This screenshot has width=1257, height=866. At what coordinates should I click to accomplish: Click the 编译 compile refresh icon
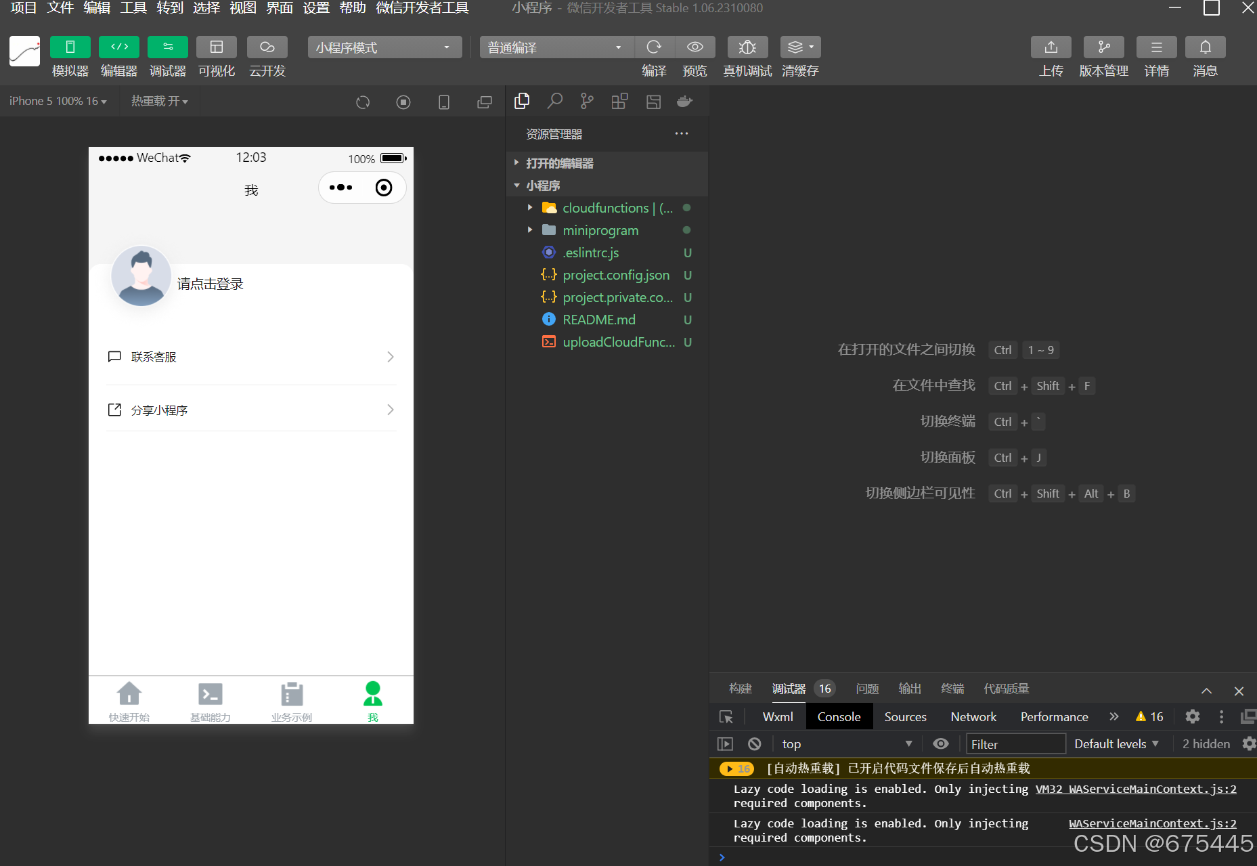pos(654,47)
